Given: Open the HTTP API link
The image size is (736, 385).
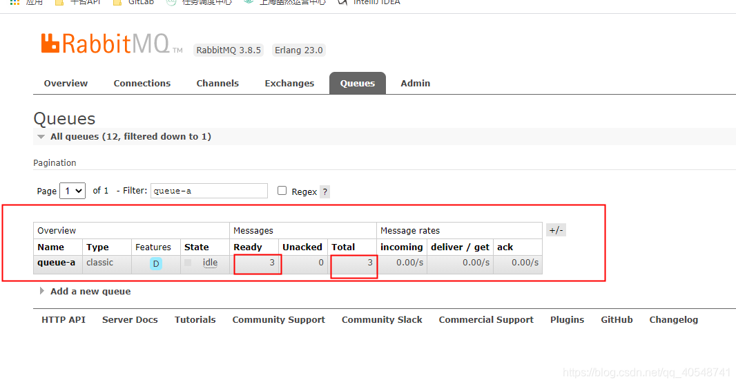Looking at the screenshot, I should coord(64,319).
